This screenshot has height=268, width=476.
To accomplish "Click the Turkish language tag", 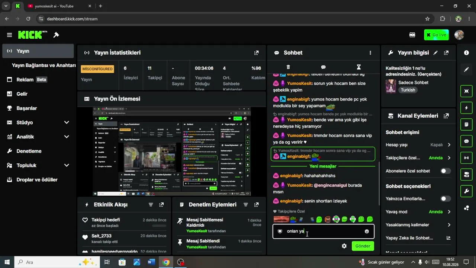I will pyautogui.click(x=408, y=90).
